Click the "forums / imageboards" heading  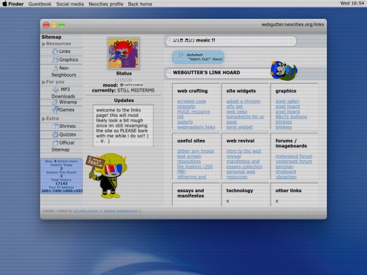tap(291, 143)
